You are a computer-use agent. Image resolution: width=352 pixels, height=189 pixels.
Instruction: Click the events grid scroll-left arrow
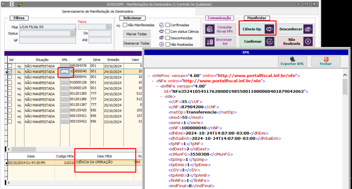(x=9, y=183)
